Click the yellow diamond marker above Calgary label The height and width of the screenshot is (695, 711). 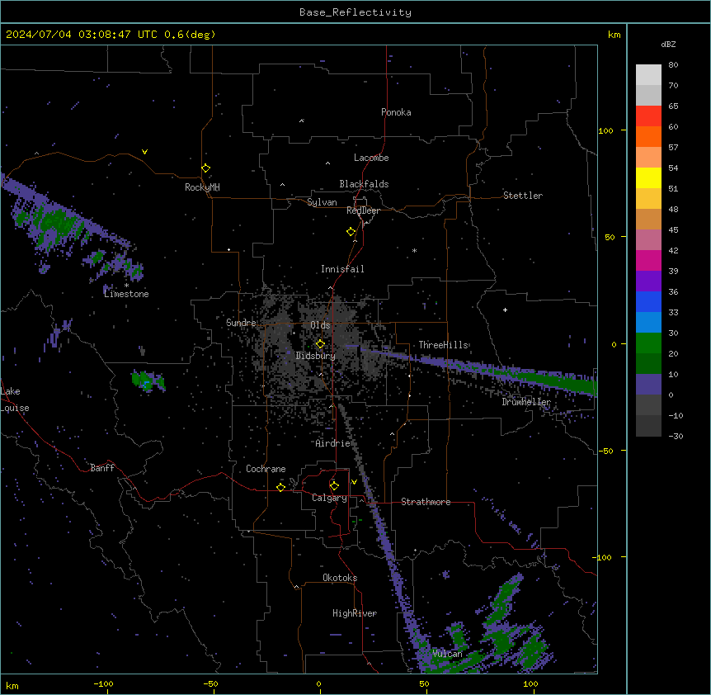point(334,486)
